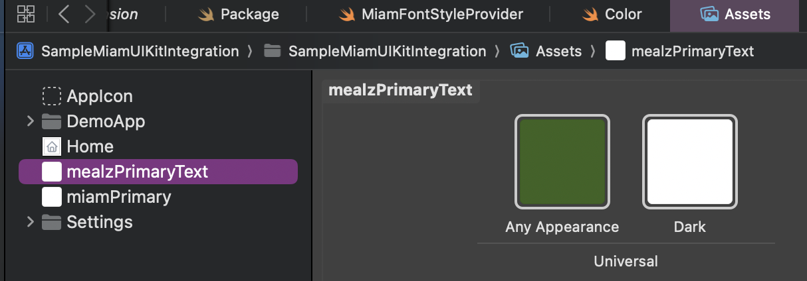The width and height of the screenshot is (807, 281).
Task: Click the Assets catalog icon in breadcrumb
Action: (x=519, y=51)
